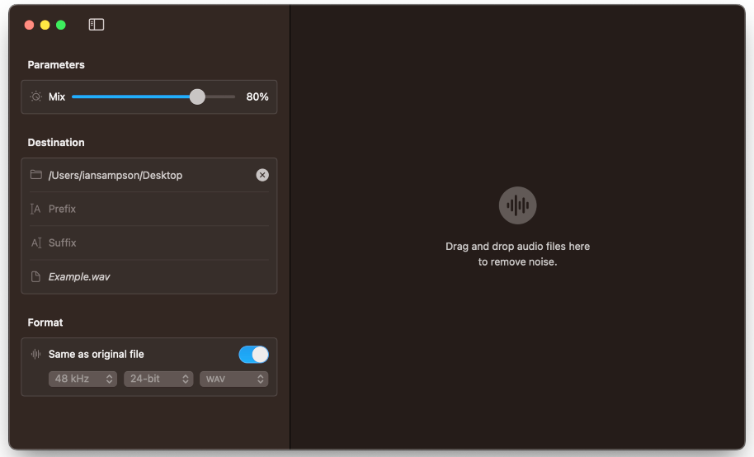Click the Prefix text cursor icon

(x=35, y=209)
